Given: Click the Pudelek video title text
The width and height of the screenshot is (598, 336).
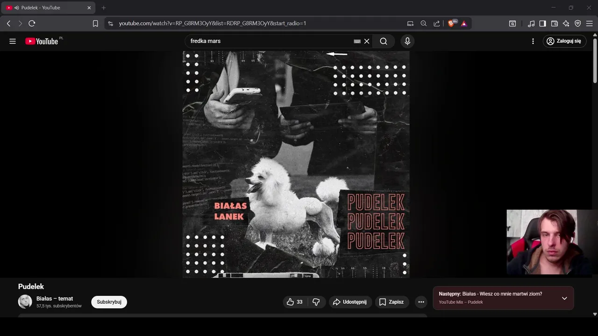Looking at the screenshot, I should coord(31,287).
